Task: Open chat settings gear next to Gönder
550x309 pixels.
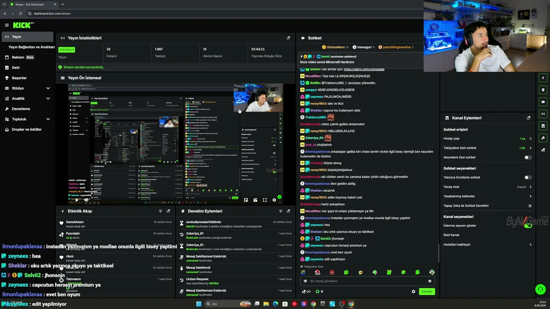Action: coord(413,291)
